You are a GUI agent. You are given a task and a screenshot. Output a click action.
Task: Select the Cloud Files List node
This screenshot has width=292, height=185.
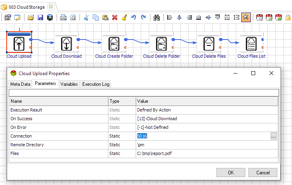pyautogui.click(x=251, y=44)
